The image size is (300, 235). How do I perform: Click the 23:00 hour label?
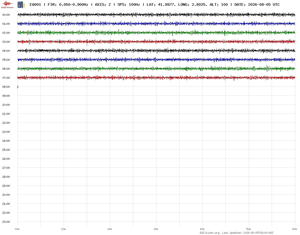[6, 222]
